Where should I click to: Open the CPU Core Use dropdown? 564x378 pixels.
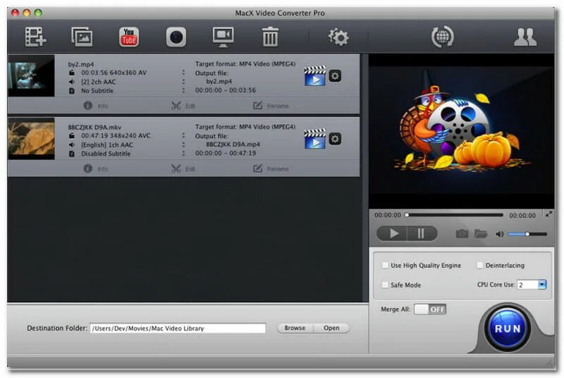click(x=532, y=284)
